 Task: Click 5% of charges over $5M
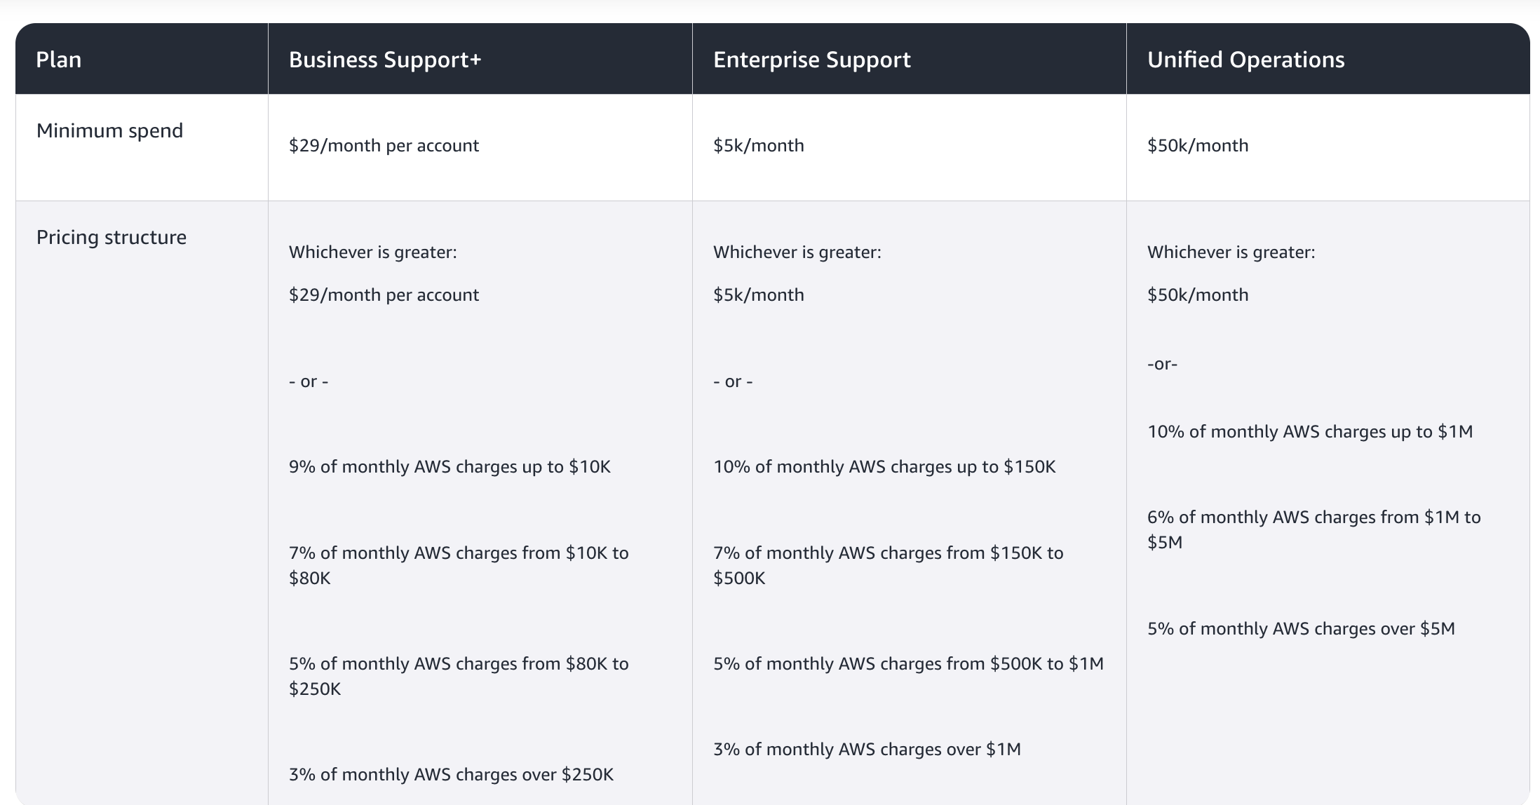pos(1301,629)
